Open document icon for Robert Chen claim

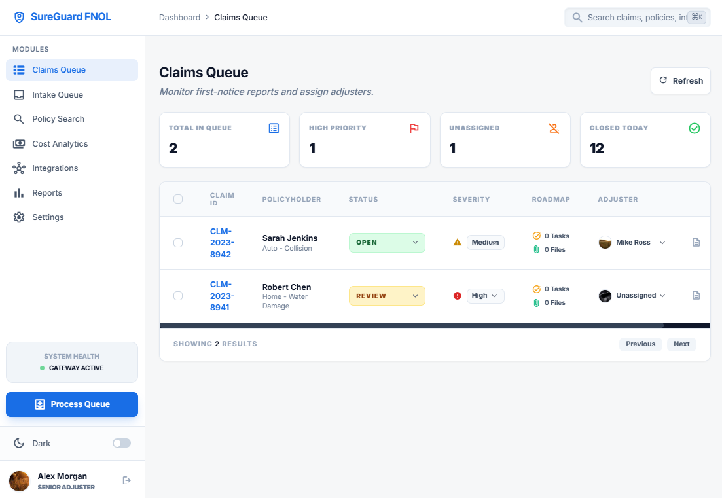point(696,296)
